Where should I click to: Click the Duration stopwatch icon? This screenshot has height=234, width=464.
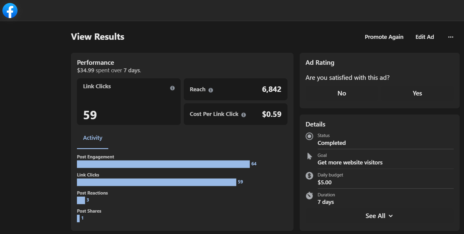[309, 196]
